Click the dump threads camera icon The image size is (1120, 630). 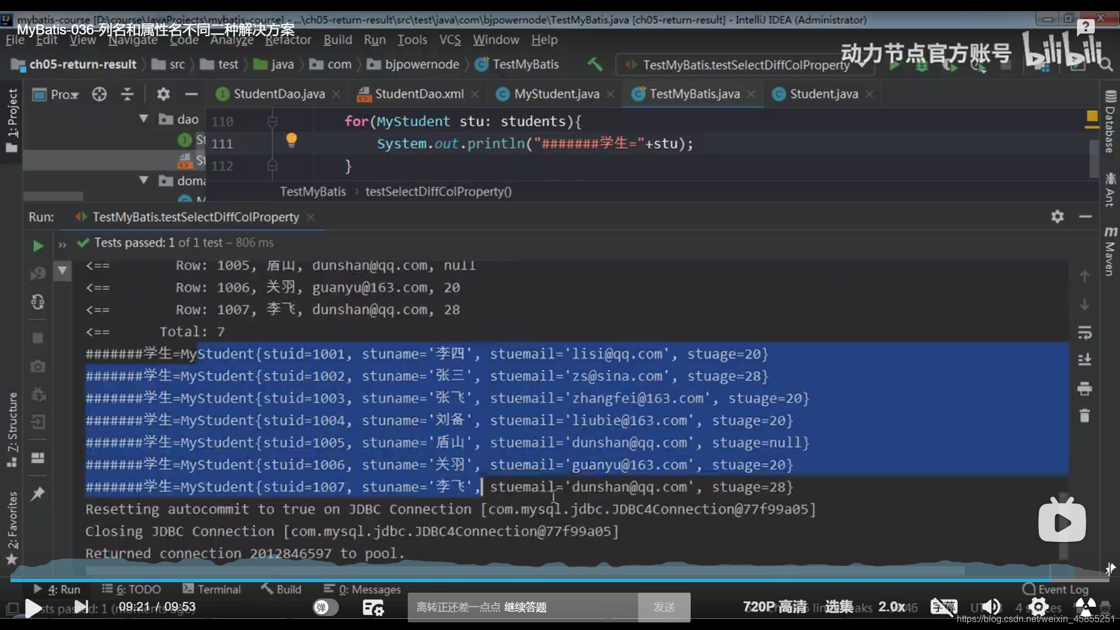click(38, 366)
